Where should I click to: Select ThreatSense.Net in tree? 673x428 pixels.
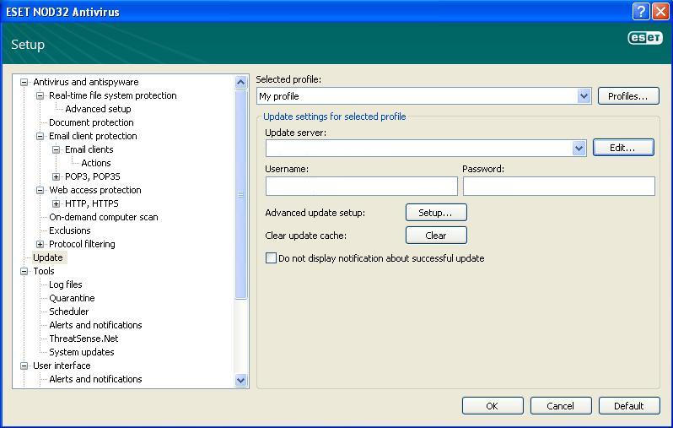click(83, 339)
